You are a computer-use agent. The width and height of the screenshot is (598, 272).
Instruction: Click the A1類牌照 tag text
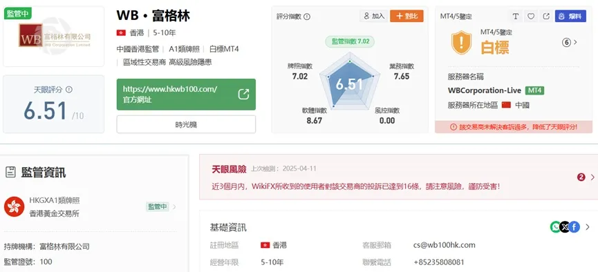point(184,49)
